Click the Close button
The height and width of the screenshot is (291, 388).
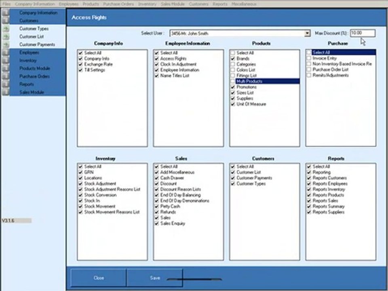coord(99,278)
